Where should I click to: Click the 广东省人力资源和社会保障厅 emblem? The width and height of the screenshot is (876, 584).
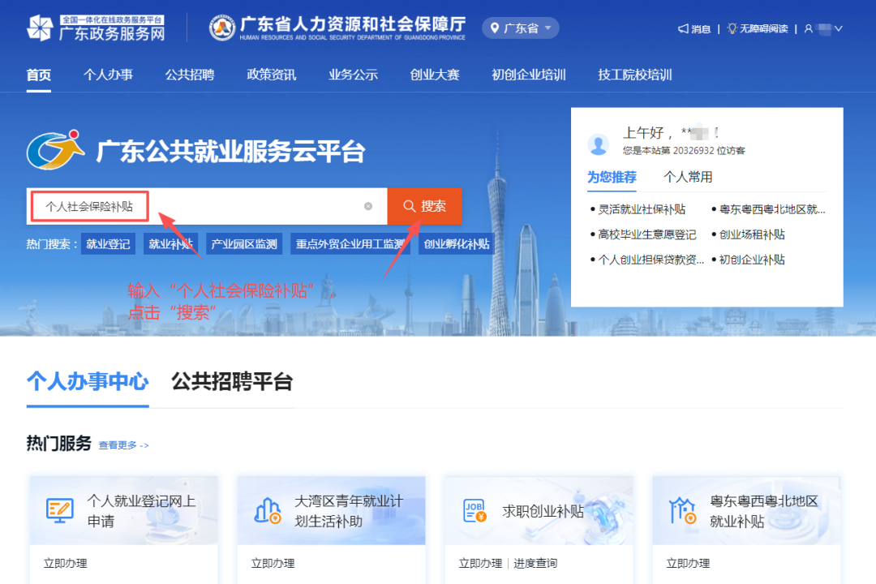221,28
